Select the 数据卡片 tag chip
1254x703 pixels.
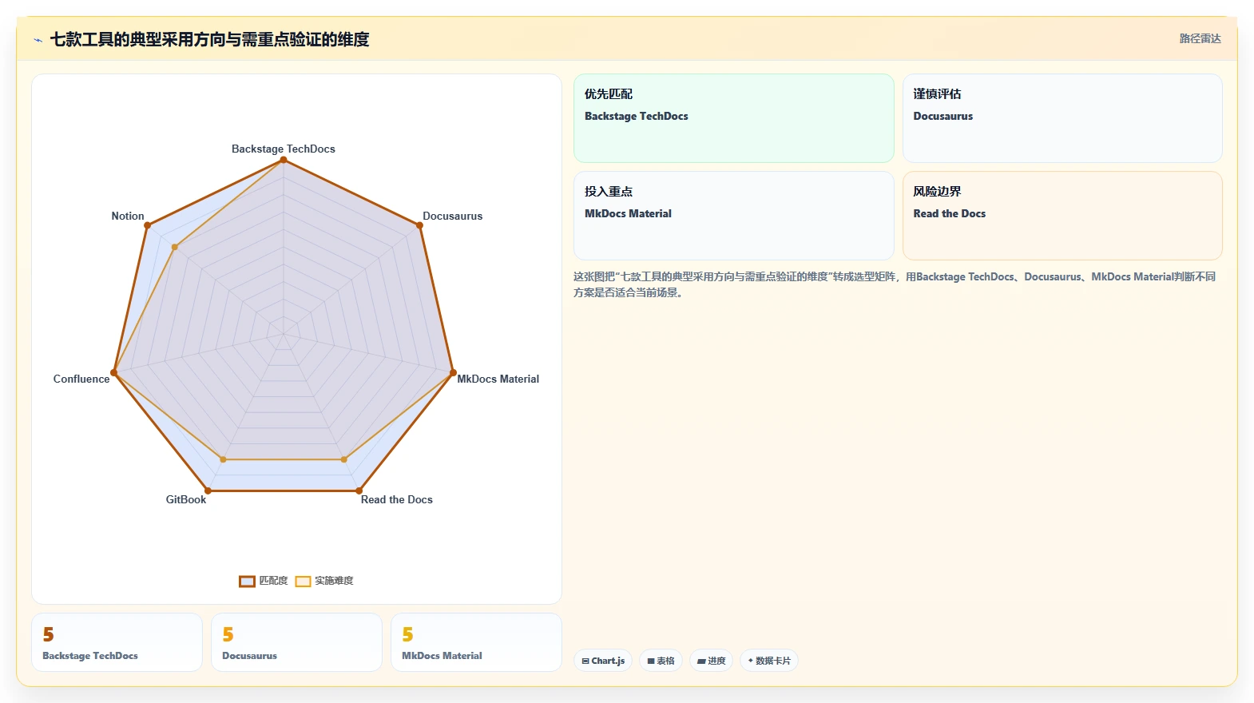coord(768,661)
